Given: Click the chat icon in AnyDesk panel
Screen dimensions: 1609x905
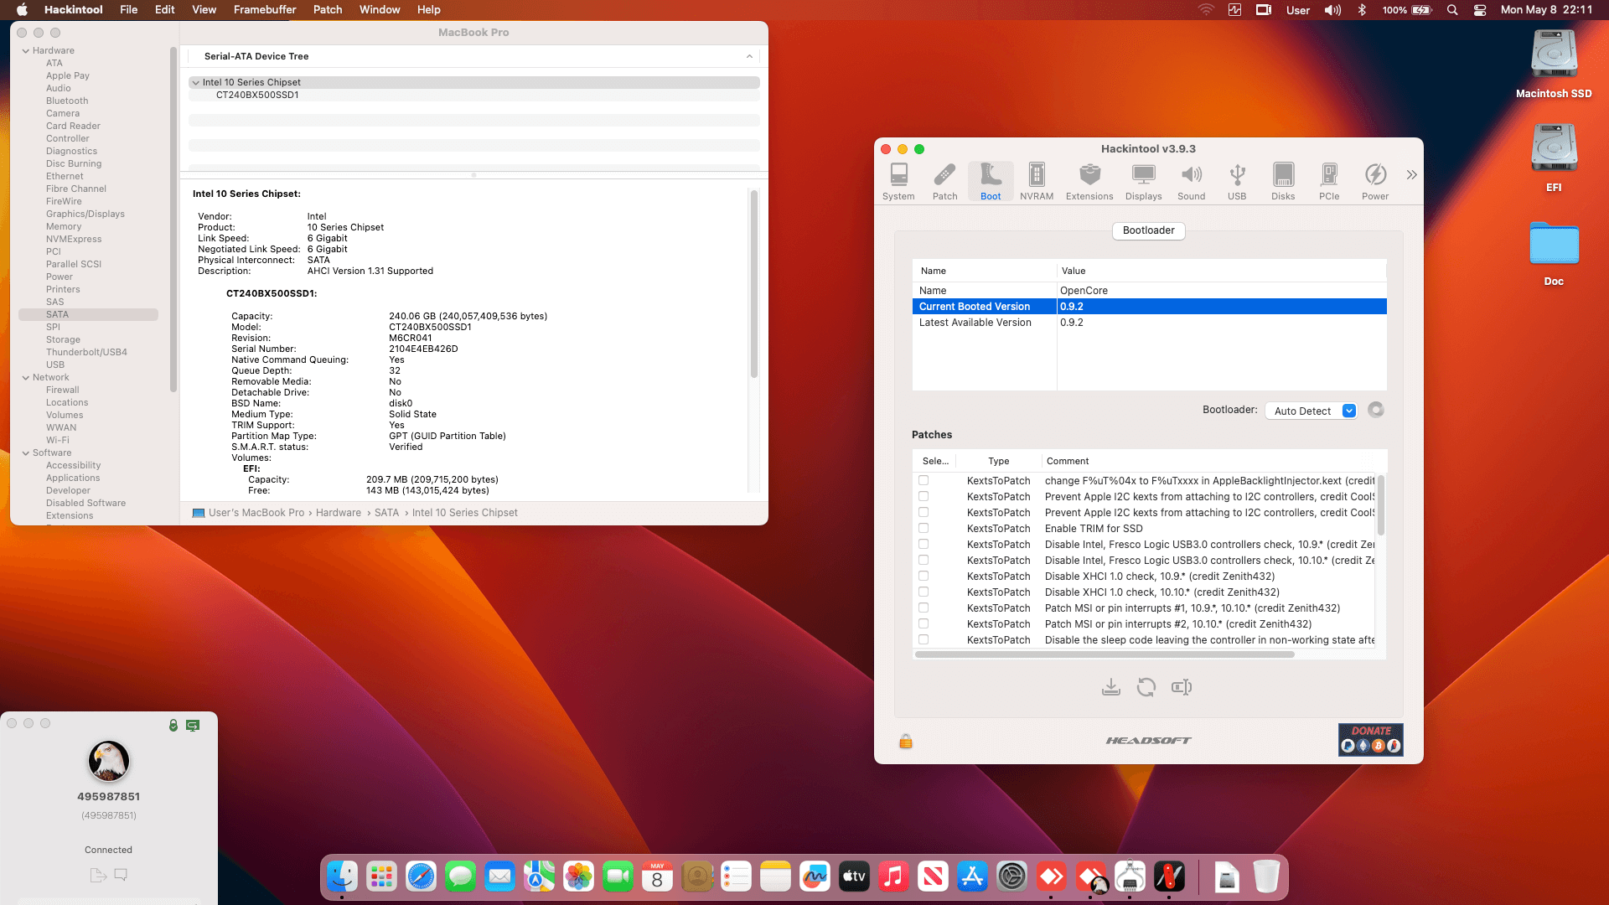Looking at the screenshot, I should pos(121,875).
